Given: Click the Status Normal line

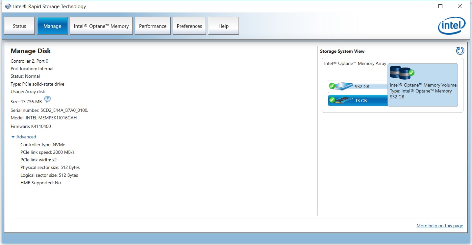Looking at the screenshot, I should tap(25, 76).
